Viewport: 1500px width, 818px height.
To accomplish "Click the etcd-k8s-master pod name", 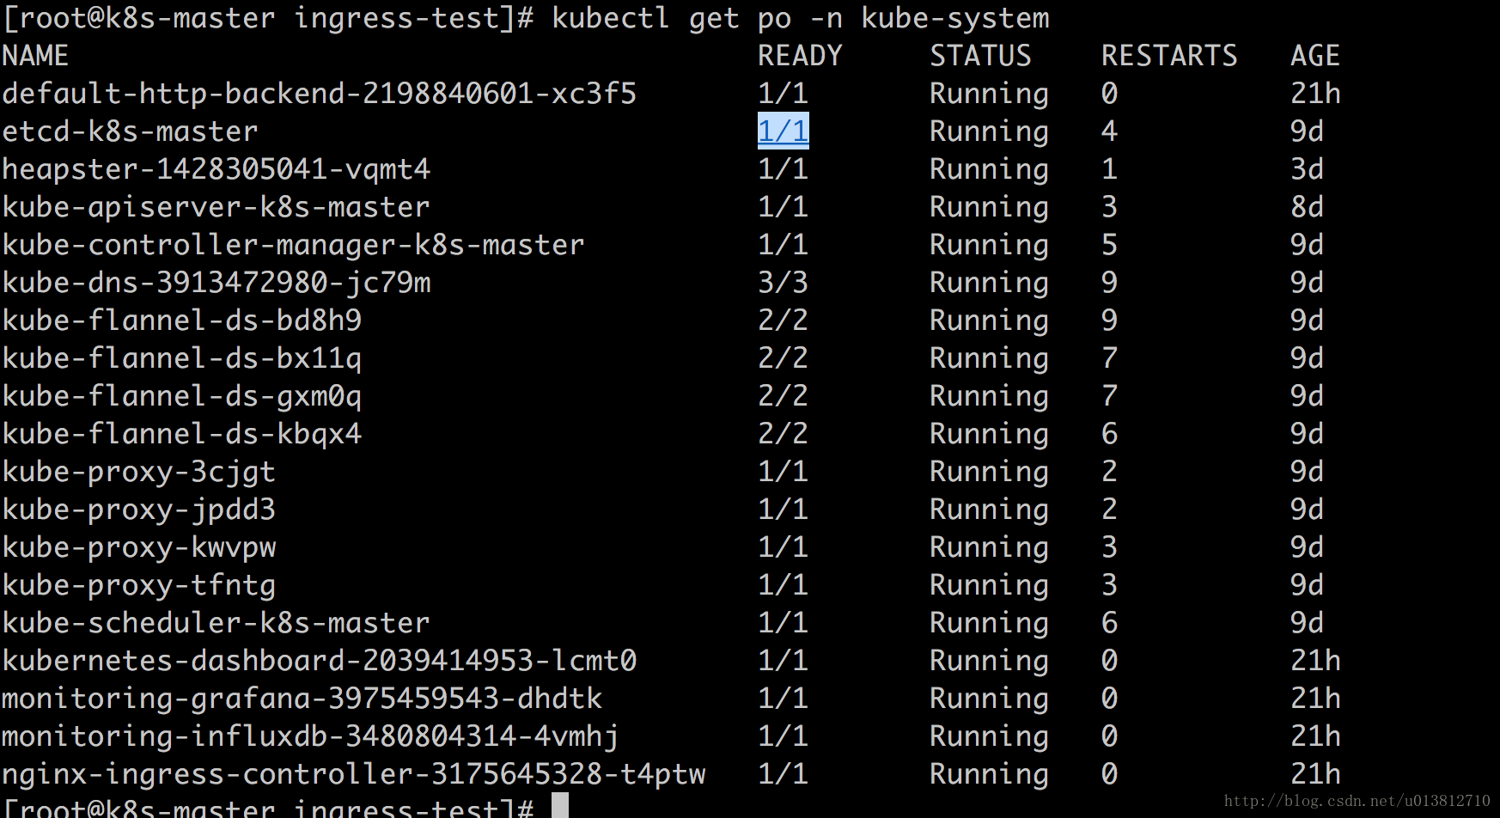I will pyautogui.click(x=130, y=131).
